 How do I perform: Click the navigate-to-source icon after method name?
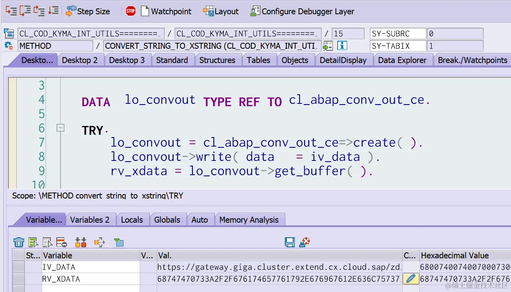coord(328,46)
